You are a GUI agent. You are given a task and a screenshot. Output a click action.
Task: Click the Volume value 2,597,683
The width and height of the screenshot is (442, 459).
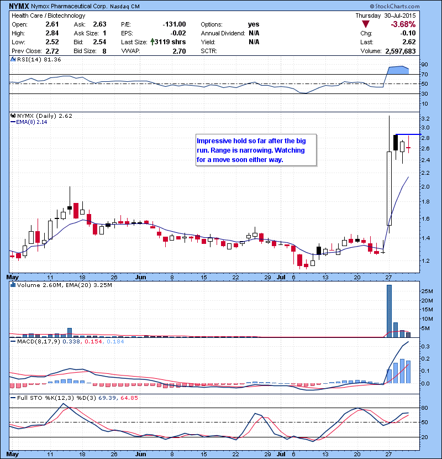click(401, 51)
